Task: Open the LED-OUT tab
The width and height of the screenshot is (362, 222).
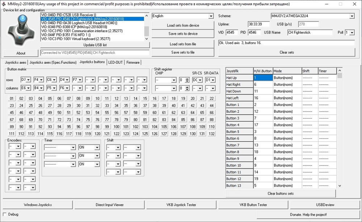Action: tap(115, 62)
